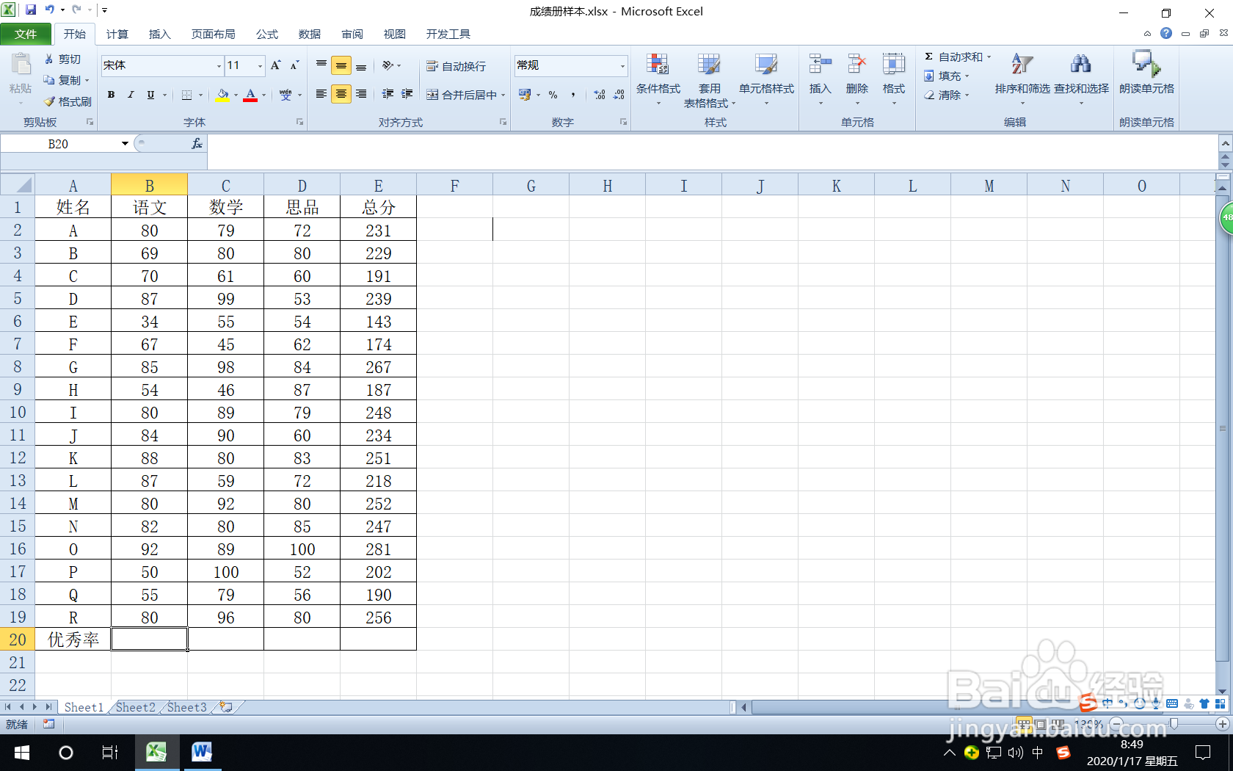Increase font size with the A-up icon
Image resolution: width=1233 pixels, height=771 pixels.
pyautogui.click(x=276, y=65)
